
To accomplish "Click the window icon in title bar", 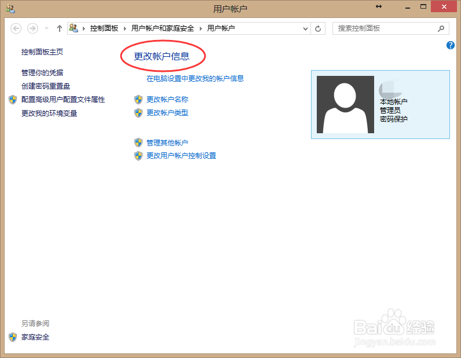I will 10,9.
